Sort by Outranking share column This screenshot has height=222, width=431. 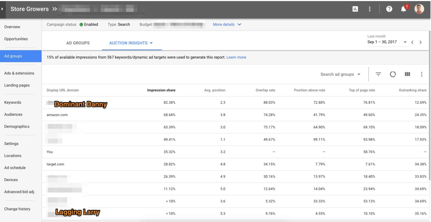pos(413,90)
